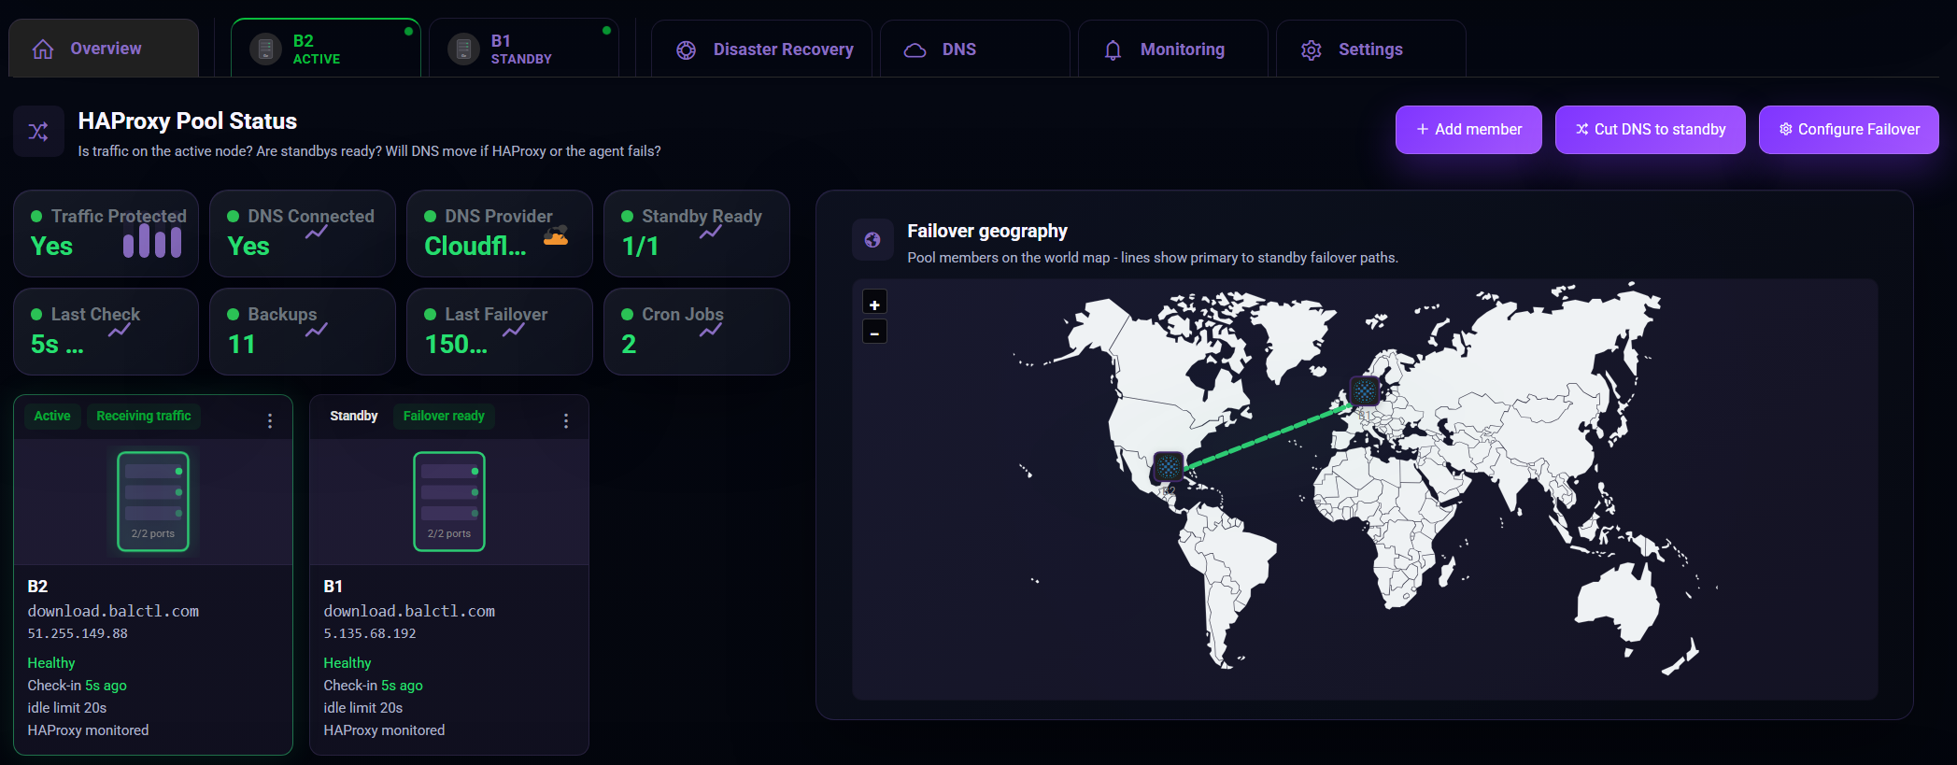Open the B2 member options menu
The image size is (1957, 765).
(270, 421)
